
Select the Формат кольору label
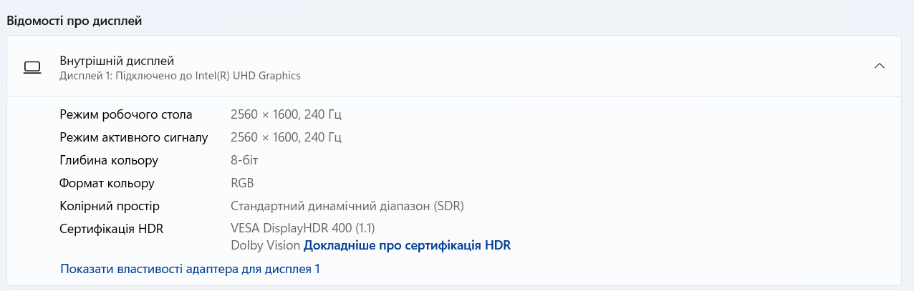pos(107,183)
